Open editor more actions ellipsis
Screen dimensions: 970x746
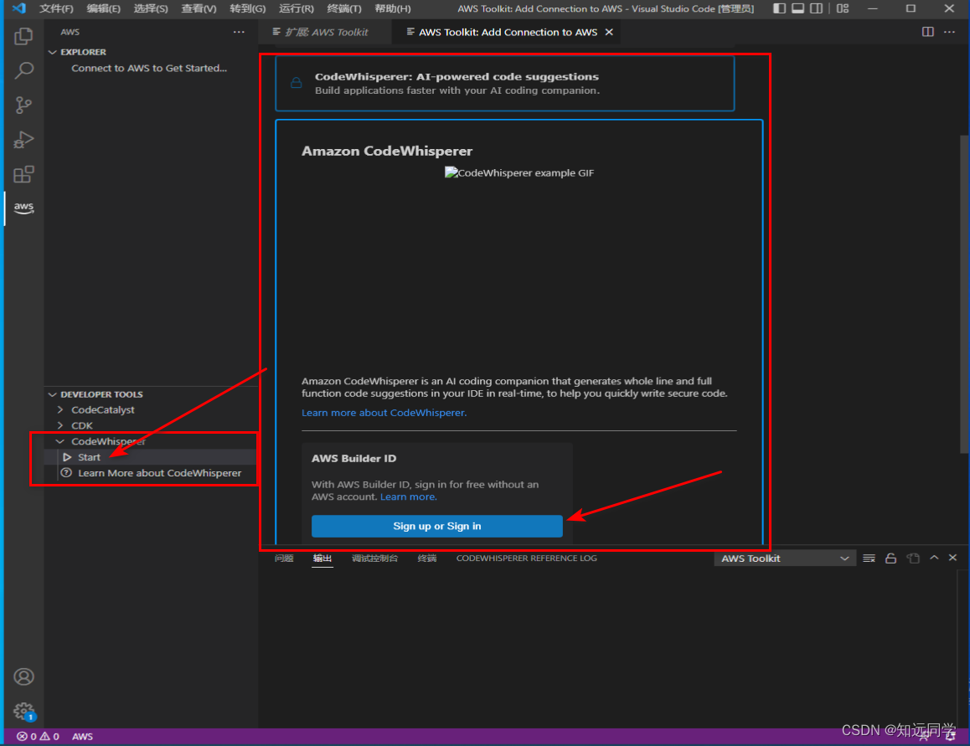click(x=949, y=32)
